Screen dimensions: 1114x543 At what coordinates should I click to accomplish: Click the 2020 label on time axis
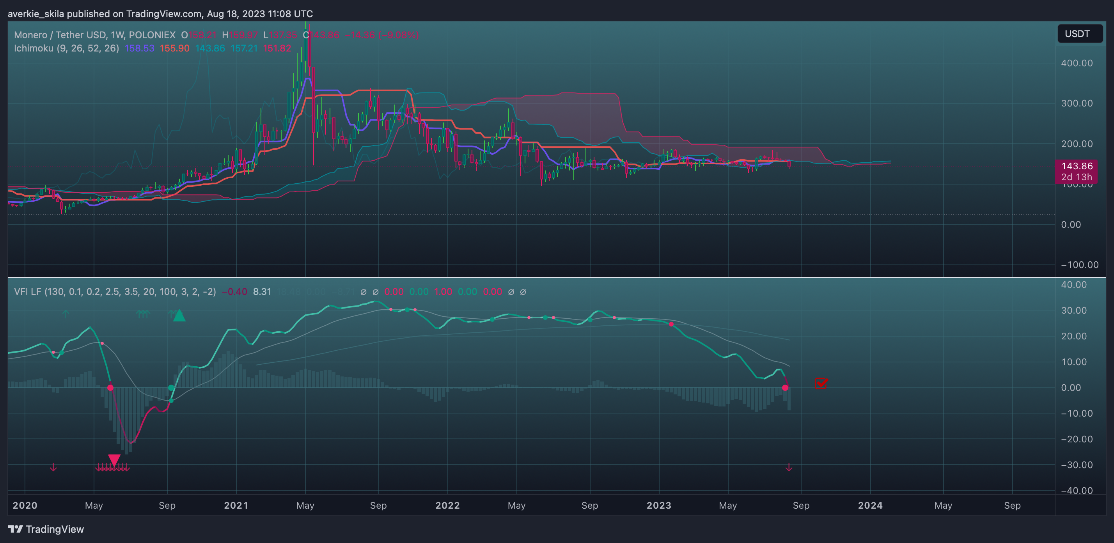[x=25, y=506]
